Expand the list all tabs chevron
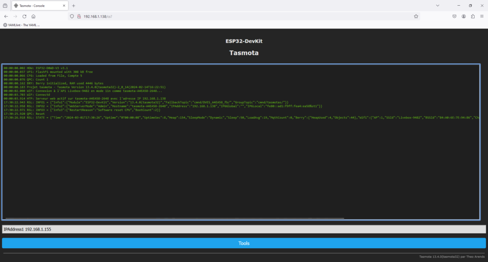 437,5
